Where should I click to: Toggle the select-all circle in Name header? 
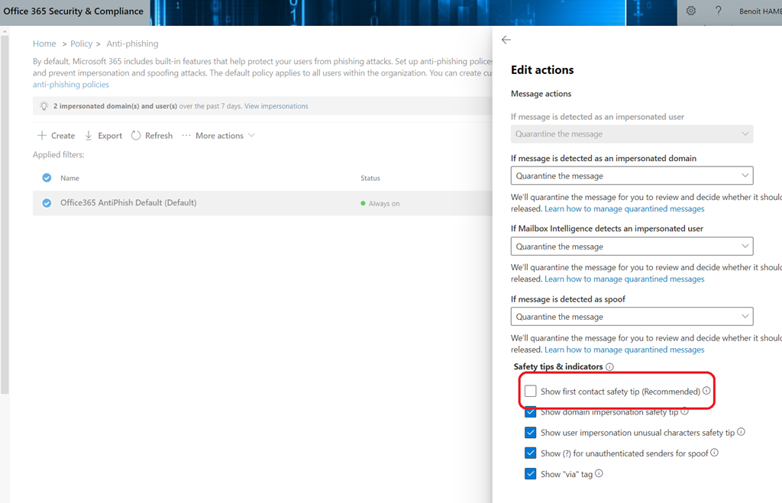pos(47,178)
